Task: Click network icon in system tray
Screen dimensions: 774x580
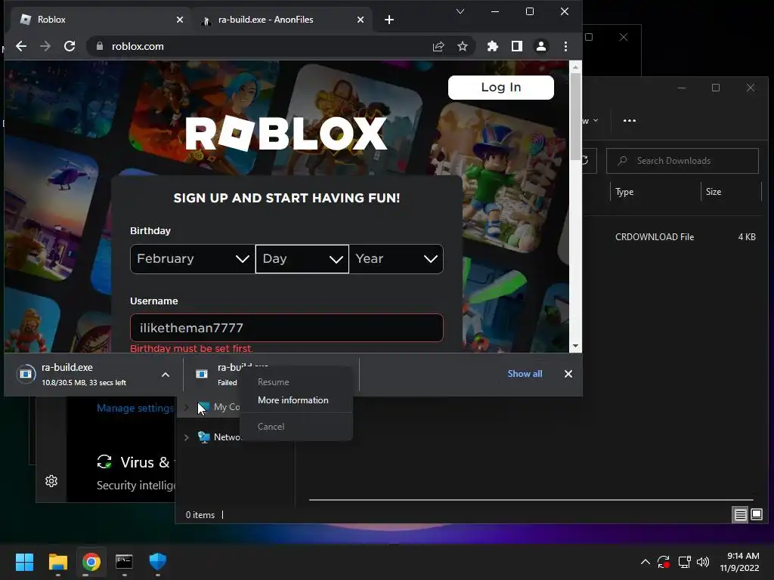Action: (x=684, y=562)
